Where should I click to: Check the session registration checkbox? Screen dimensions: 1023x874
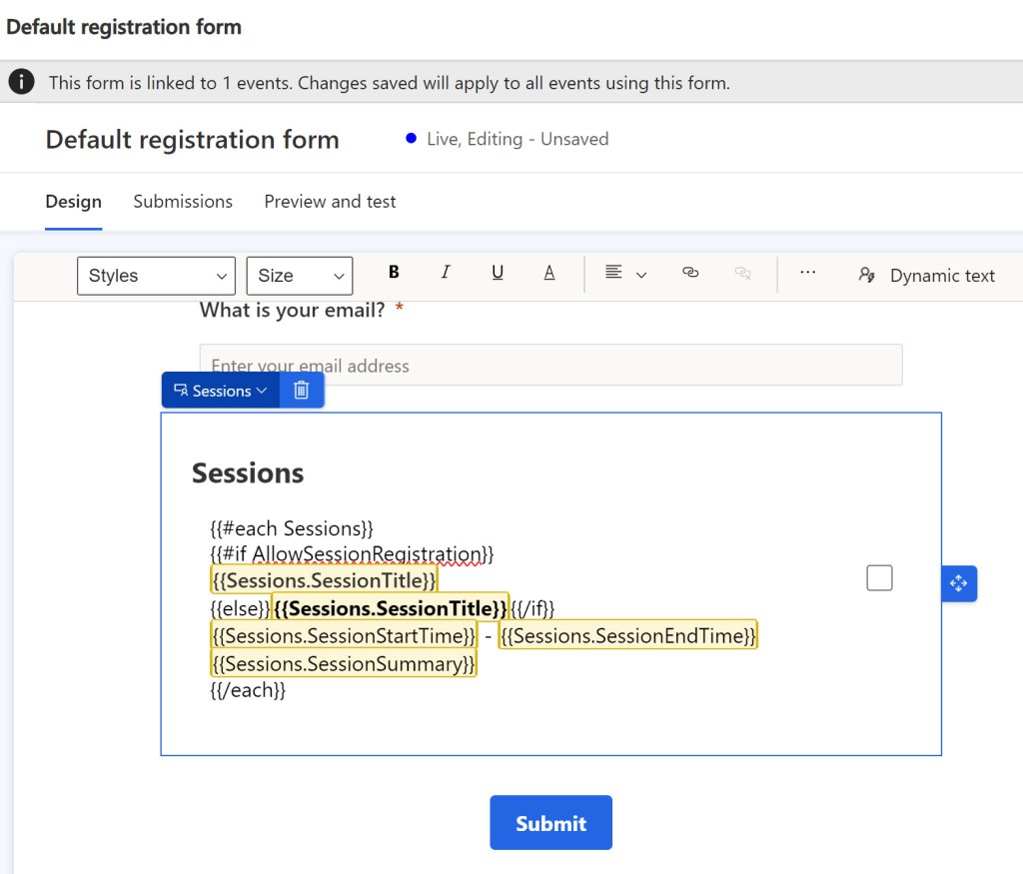click(x=879, y=578)
